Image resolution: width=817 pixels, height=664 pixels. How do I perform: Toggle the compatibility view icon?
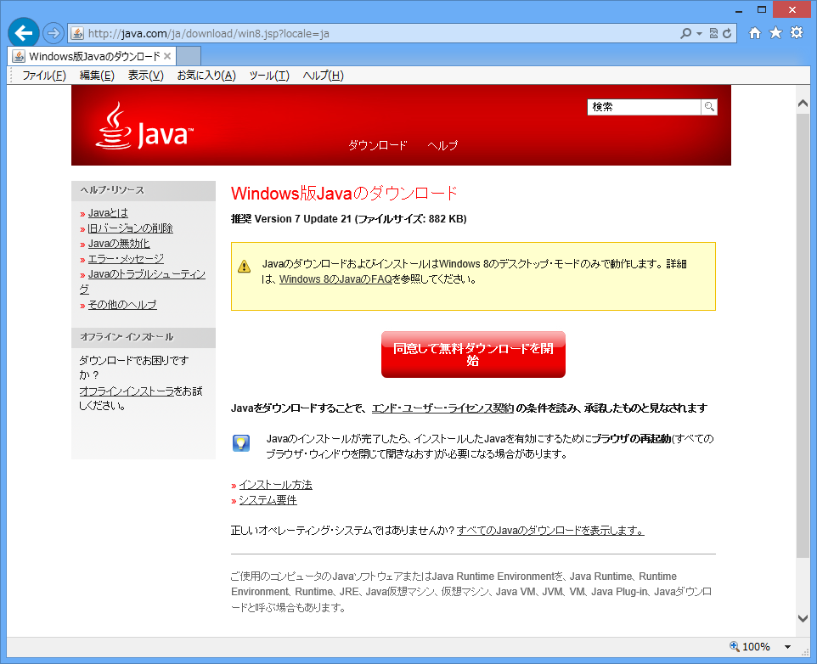click(x=714, y=33)
